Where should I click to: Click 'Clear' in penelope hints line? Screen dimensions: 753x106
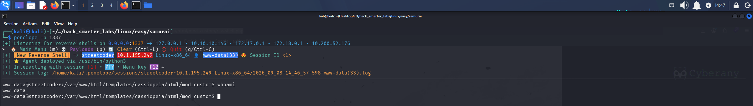tap(125, 49)
